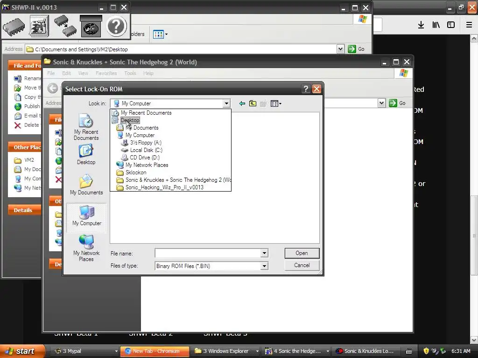Open the Views dropdown in back Explorer toolbar
The width and height of the screenshot is (478, 358).
pyautogui.click(x=161, y=34)
